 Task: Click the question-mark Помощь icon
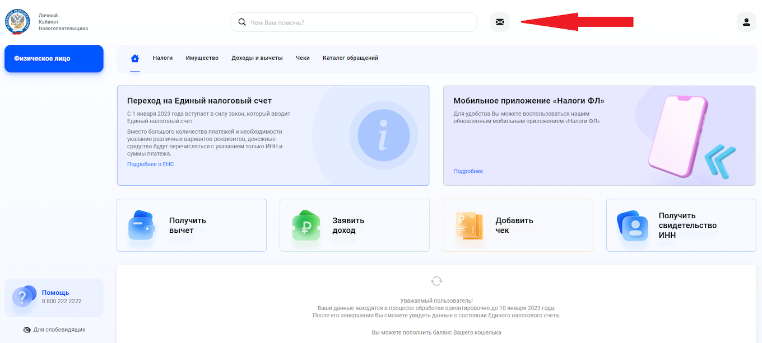23,296
